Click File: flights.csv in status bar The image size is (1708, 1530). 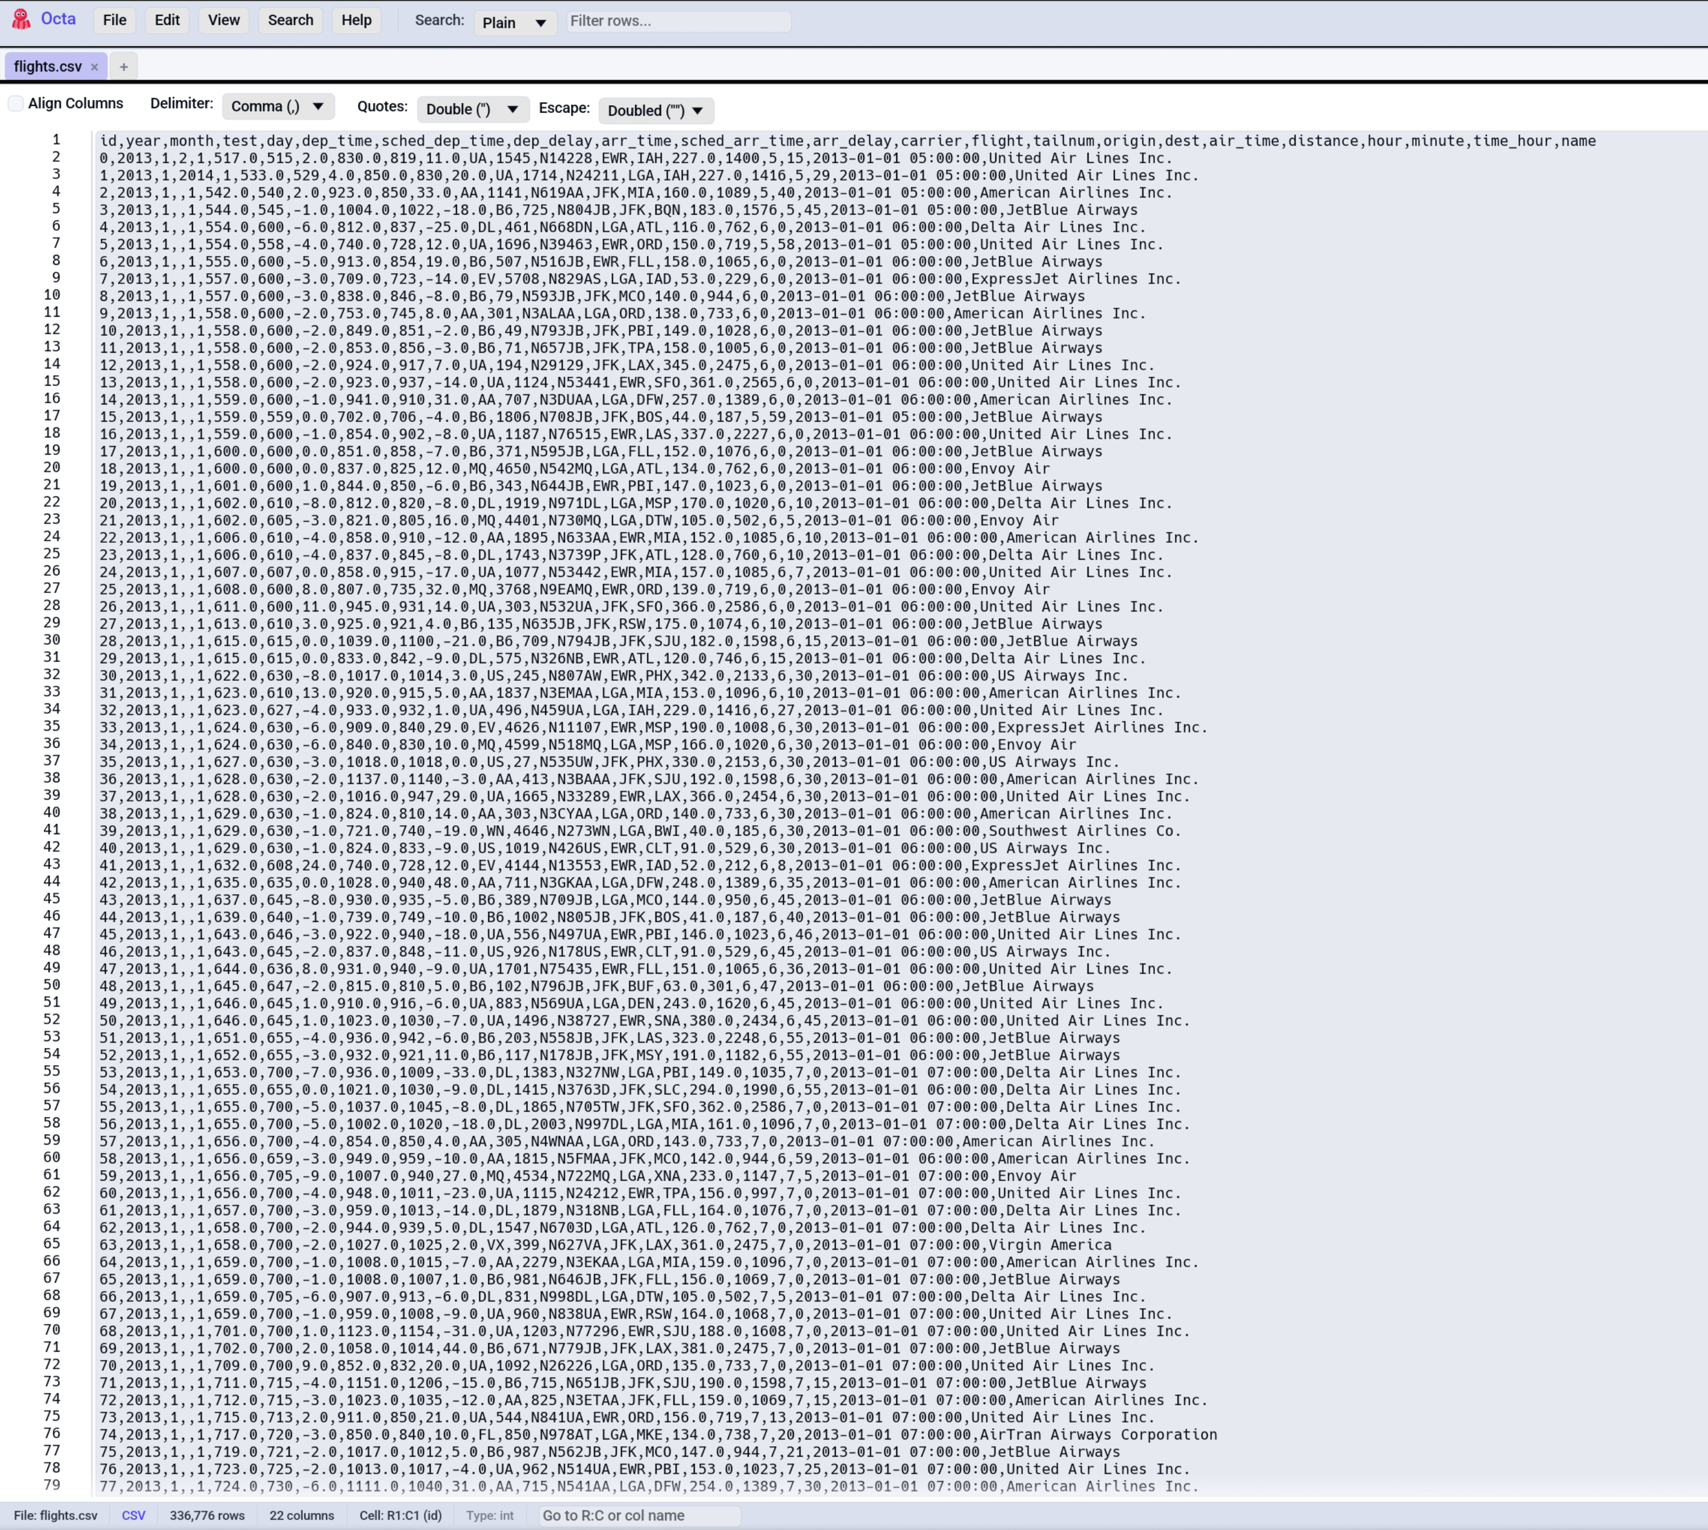click(56, 1515)
